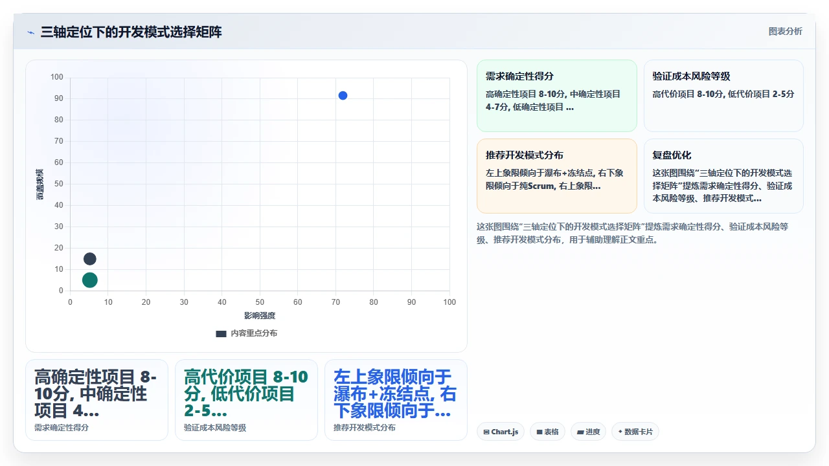Screen dimensions: 829x466
Task: Click the 覆盖规模 y-axis label
Action: (x=40, y=184)
